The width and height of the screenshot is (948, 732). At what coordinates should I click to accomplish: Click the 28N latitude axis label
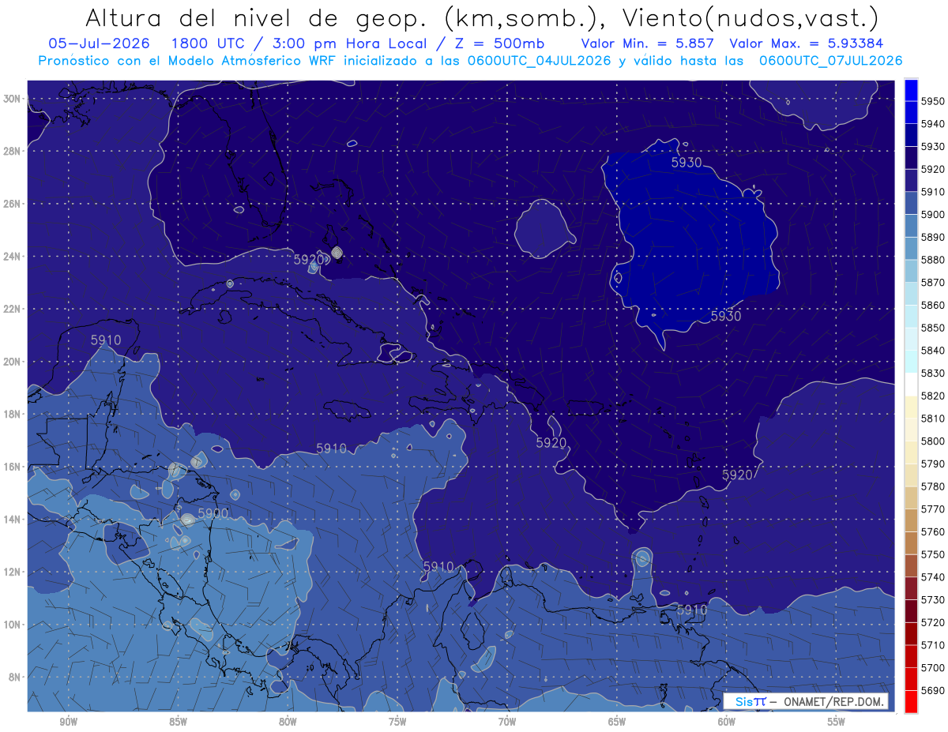pyautogui.click(x=12, y=151)
